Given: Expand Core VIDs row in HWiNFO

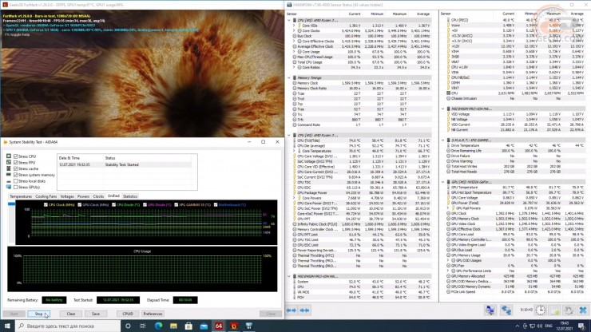Looking at the screenshot, I should (294, 26).
